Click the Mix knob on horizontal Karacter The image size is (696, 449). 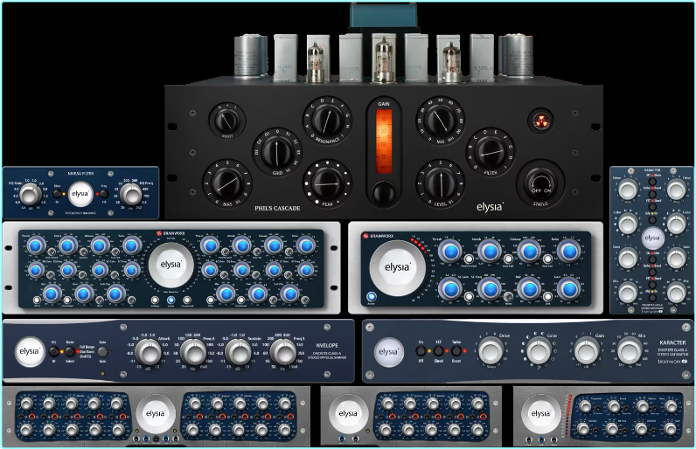(x=630, y=349)
